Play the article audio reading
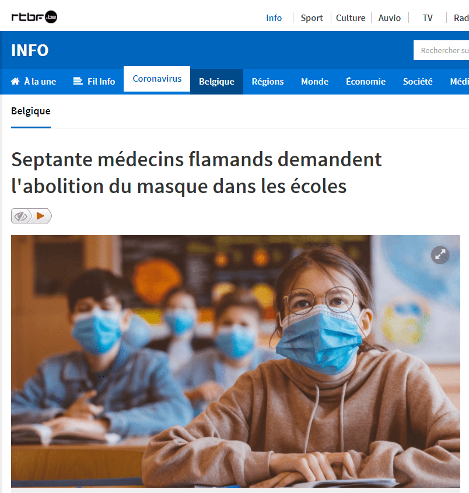The width and height of the screenshot is (469, 493). (x=41, y=216)
